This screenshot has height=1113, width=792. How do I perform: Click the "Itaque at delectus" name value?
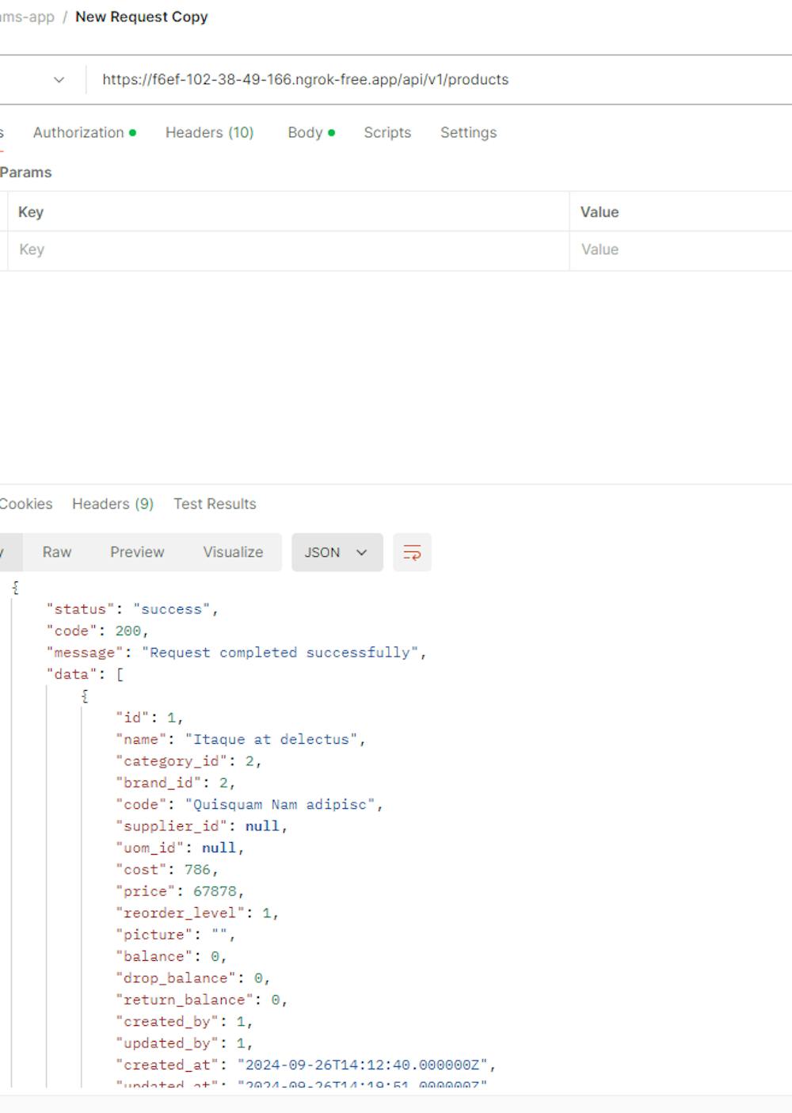pyautogui.click(x=272, y=739)
